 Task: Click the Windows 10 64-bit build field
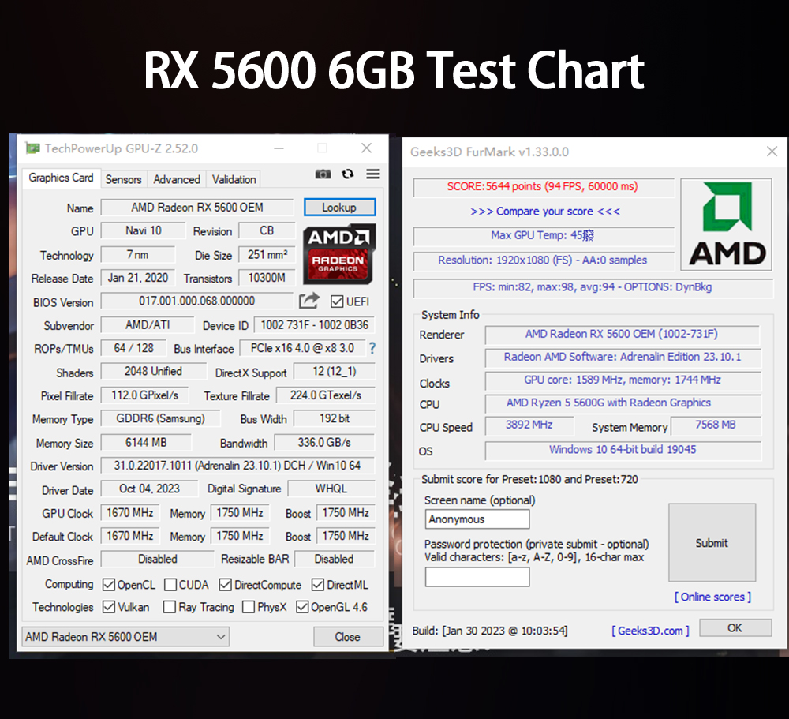[623, 450]
